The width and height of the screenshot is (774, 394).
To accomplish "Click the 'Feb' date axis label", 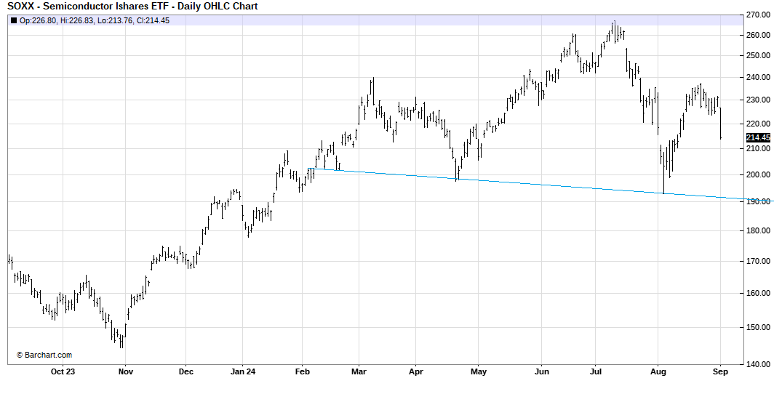I will tap(302, 371).
